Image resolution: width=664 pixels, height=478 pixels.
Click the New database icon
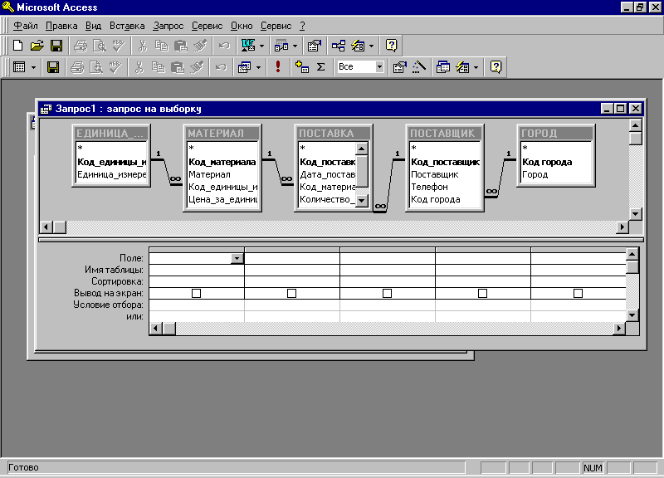pyautogui.click(x=17, y=46)
